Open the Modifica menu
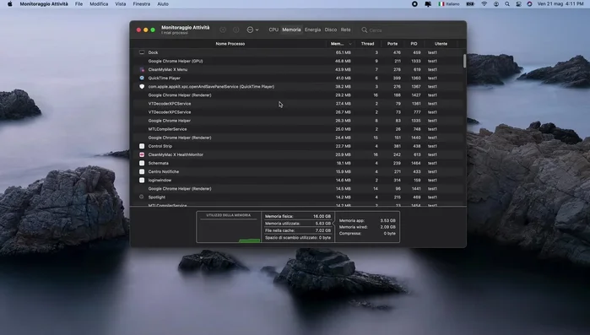The height and width of the screenshot is (335, 590). coord(99,3)
